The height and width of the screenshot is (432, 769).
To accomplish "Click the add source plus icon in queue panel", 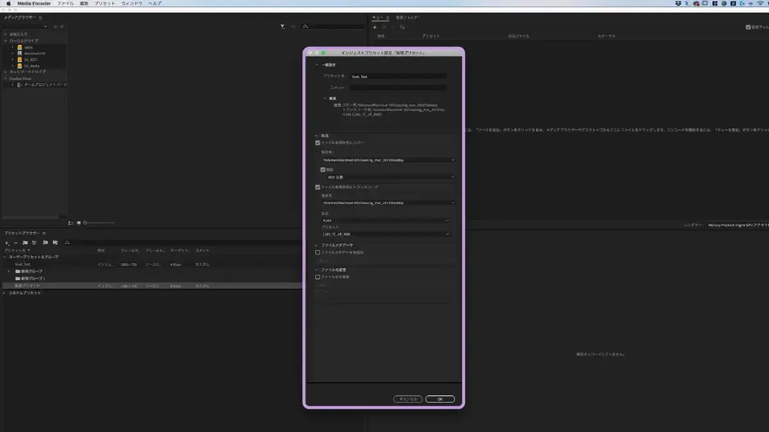I will 375,27.
